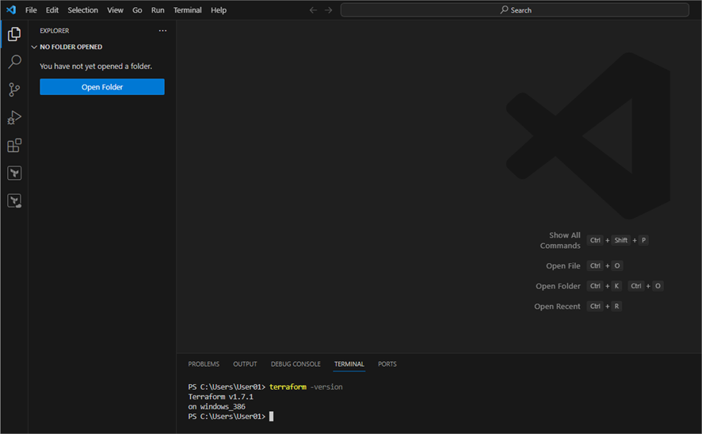The image size is (702, 434).
Task: Open the Edit menu
Action: click(x=52, y=10)
